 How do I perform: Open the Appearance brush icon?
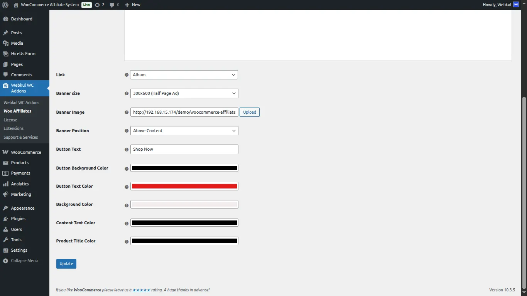click(6, 208)
